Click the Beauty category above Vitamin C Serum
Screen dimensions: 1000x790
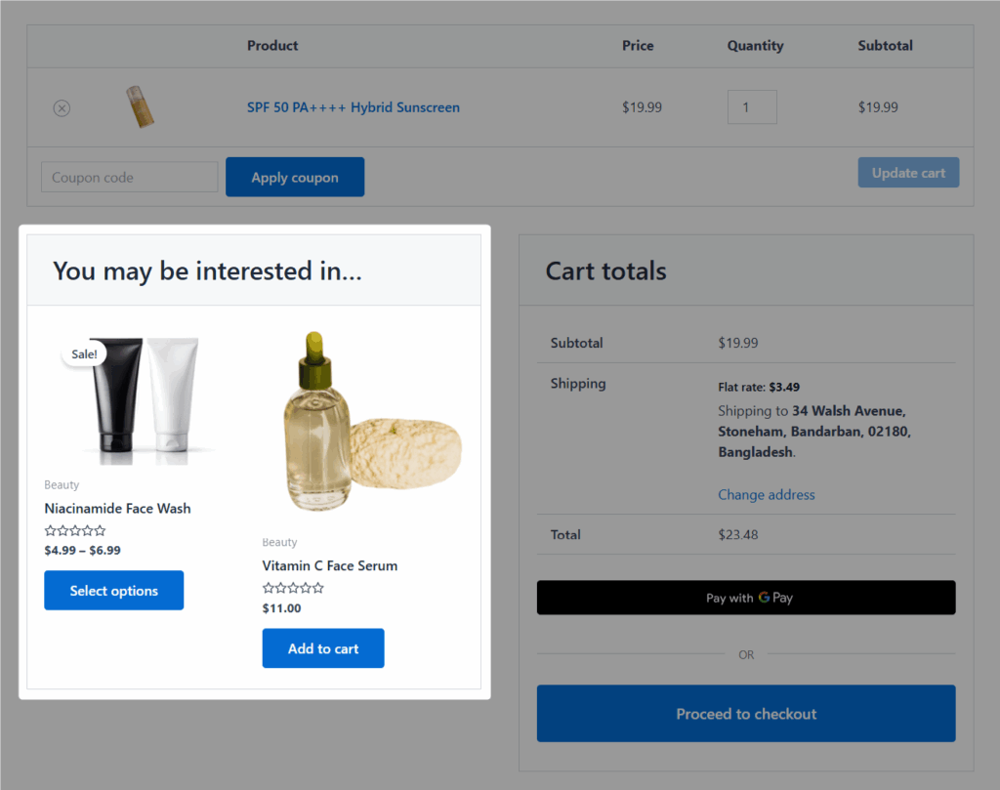pyautogui.click(x=279, y=542)
